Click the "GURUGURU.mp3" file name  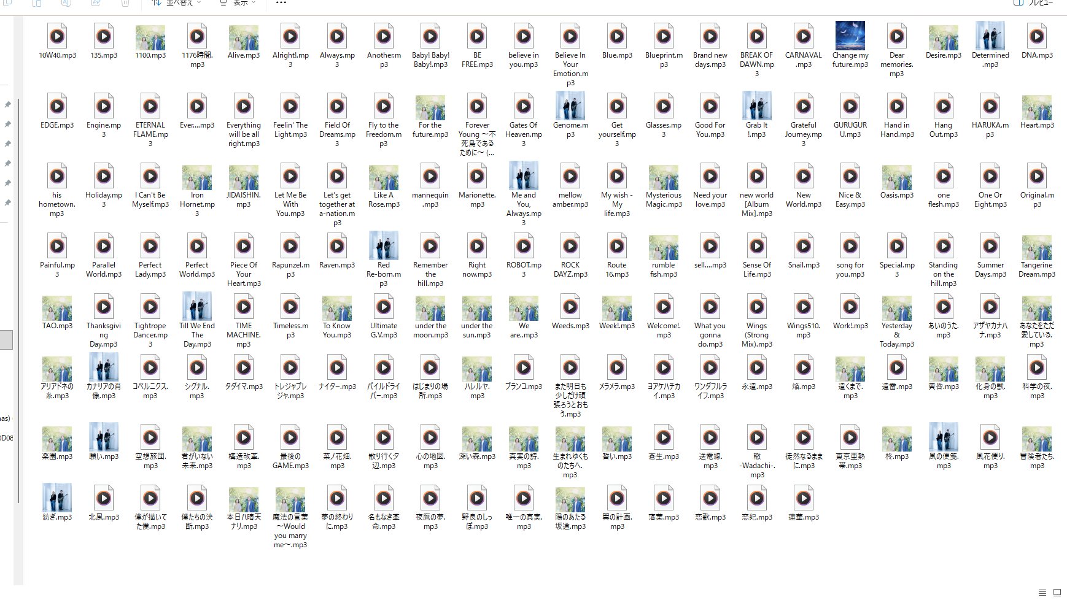tap(850, 129)
